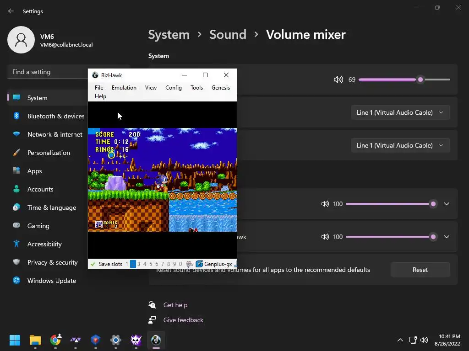Screen dimensions: 469x351
Task: Select BizHawk save slot 8
Action: (169, 264)
